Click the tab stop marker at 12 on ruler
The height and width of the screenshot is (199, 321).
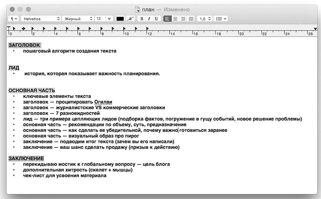point(147,29)
